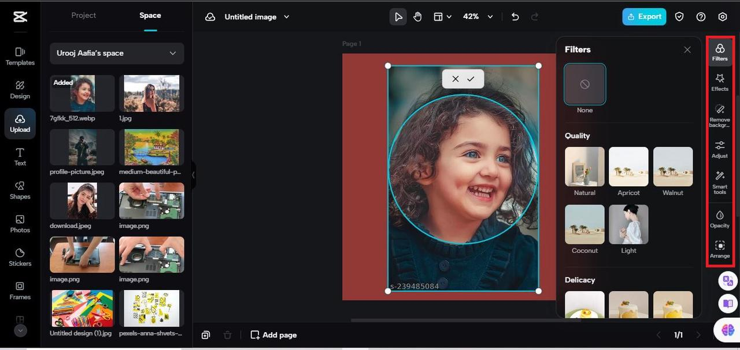
Task: Select the Upload sidebar panel
Action: click(20, 123)
